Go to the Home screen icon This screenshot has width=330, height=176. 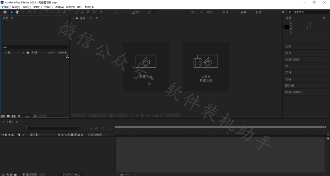point(5,12)
